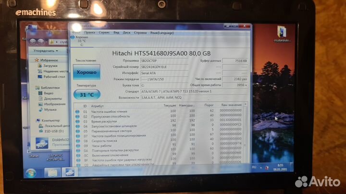
Task: Select the Время раскрутки attribute text
Action: point(104,121)
